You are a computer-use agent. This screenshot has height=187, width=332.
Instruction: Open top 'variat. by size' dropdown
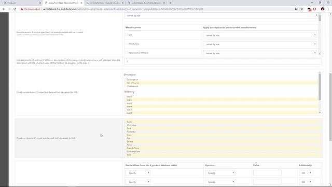tap(221, 16)
